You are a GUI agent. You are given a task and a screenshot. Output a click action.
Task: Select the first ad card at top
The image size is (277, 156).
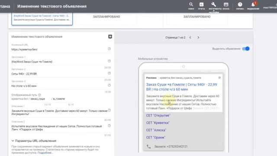[x=42, y=19]
